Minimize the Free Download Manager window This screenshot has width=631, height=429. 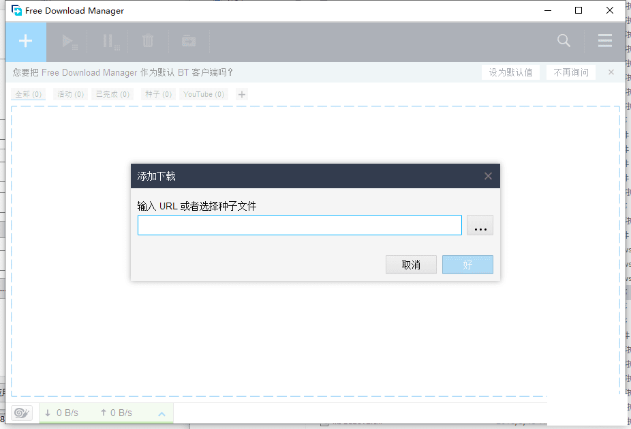(548, 10)
